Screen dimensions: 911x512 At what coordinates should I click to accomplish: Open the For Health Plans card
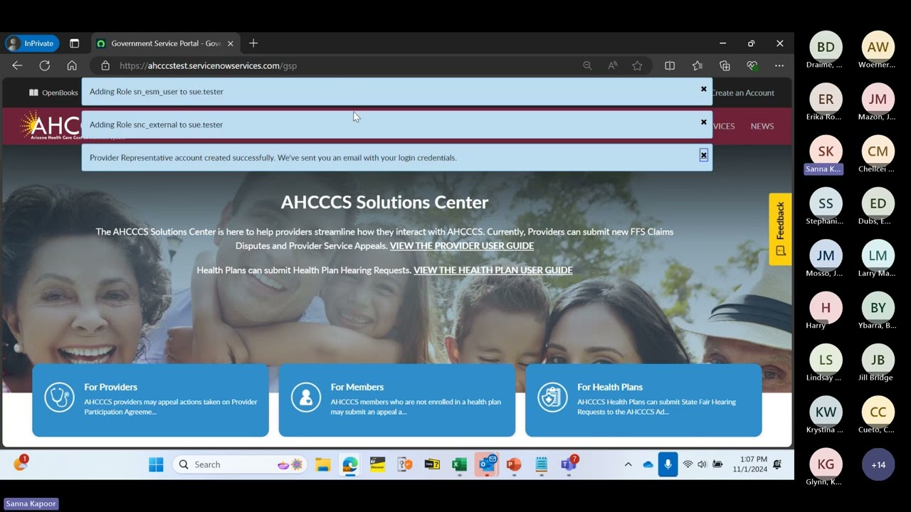[643, 400]
